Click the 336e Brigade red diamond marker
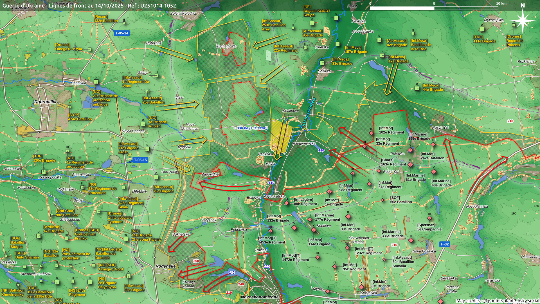Viewport: 540px width, 304px height. coord(411,240)
